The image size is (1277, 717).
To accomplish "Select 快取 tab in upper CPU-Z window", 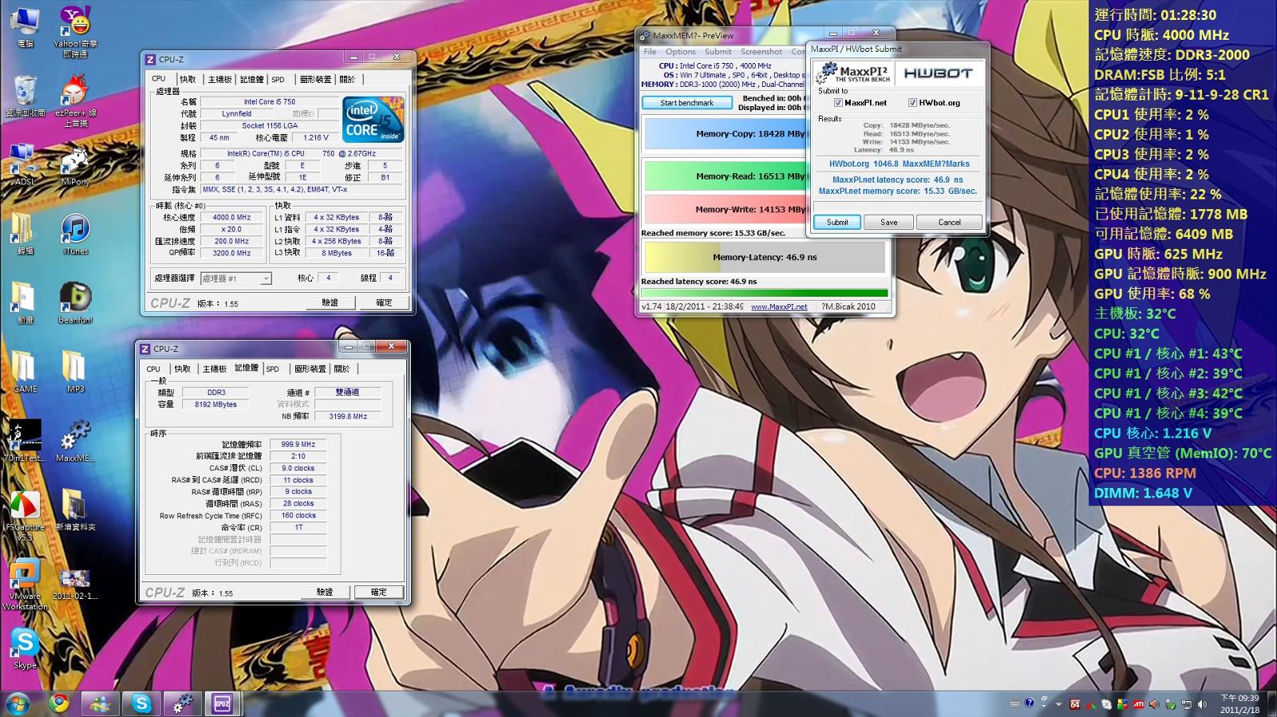I will [188, 80].
